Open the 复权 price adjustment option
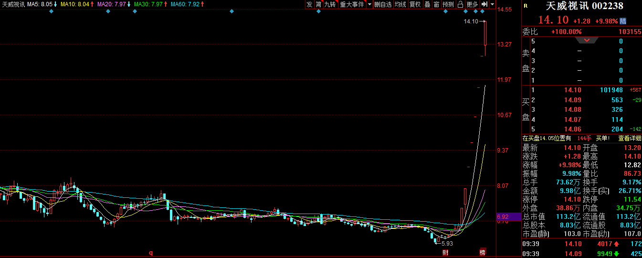Viewport: 642px width, 258px height. (415, 4)
